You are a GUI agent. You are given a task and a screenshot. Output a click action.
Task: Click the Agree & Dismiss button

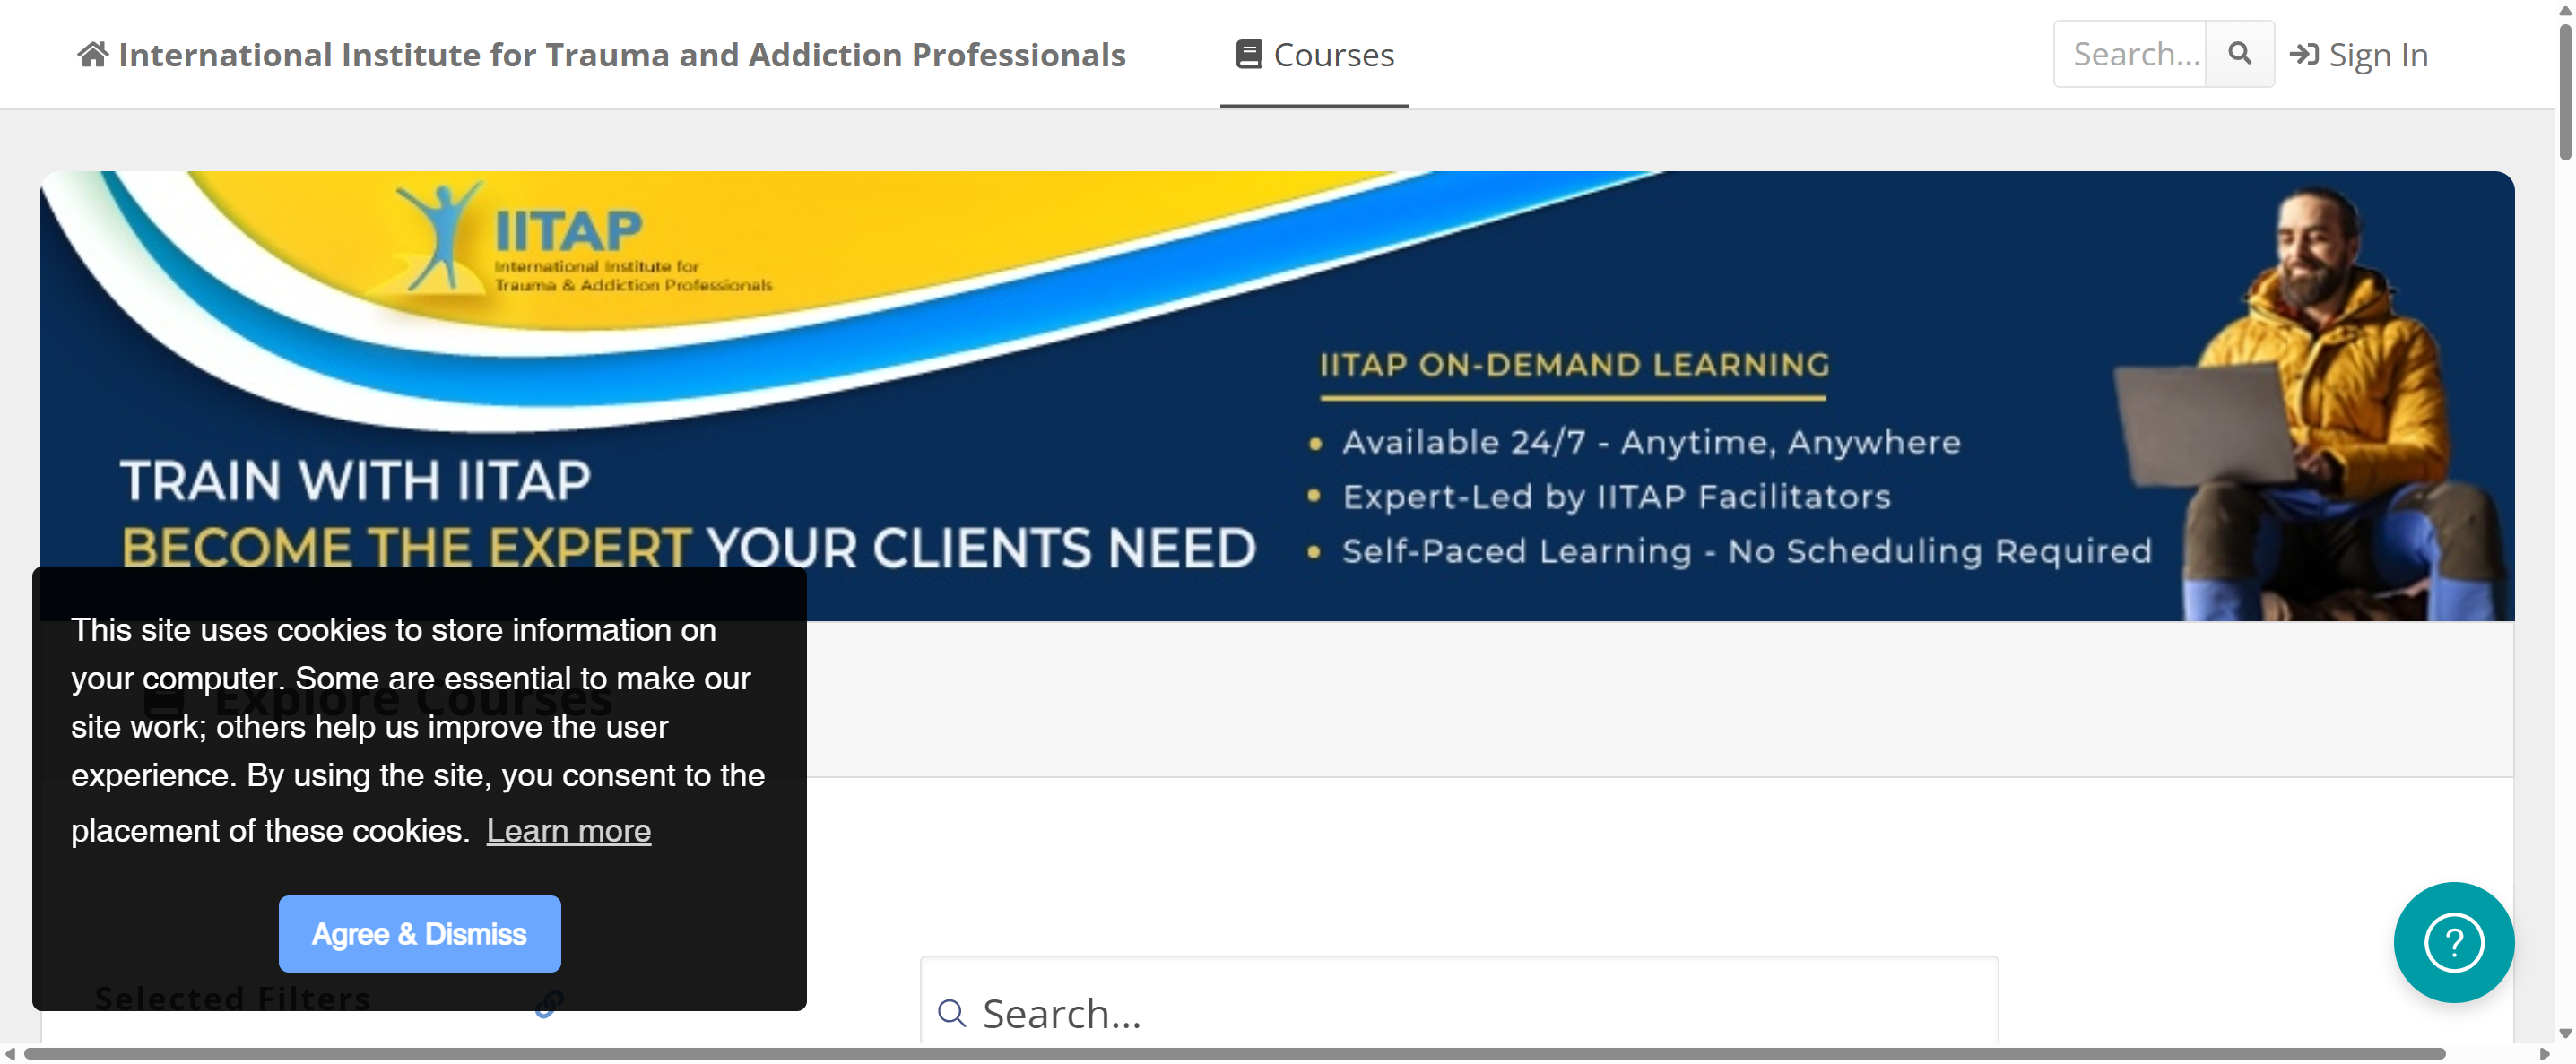[419, 933]
